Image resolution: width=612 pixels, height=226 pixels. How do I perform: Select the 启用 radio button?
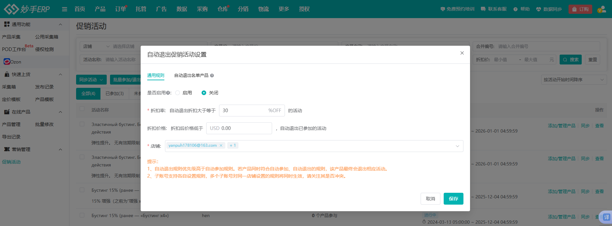(178, 93)
